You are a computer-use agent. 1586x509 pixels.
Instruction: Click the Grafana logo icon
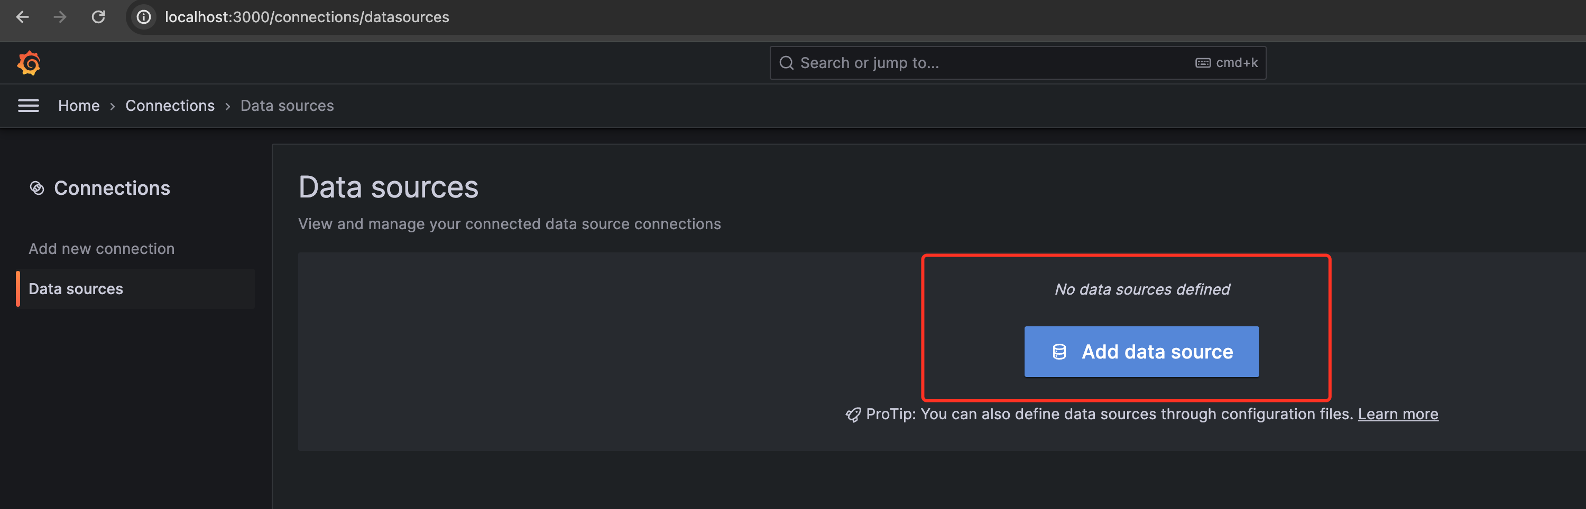tap(29, 63)
